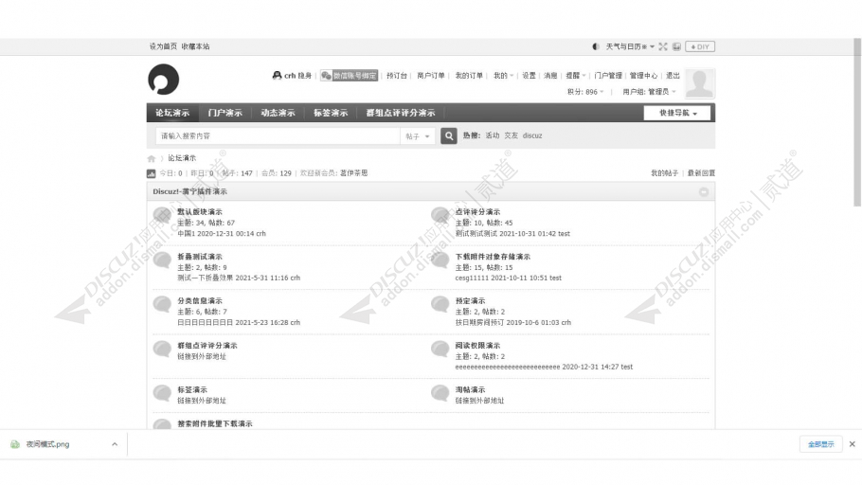
Task: Open the 搜索附件批量下载演示 forum
Action: click(215, 423)
